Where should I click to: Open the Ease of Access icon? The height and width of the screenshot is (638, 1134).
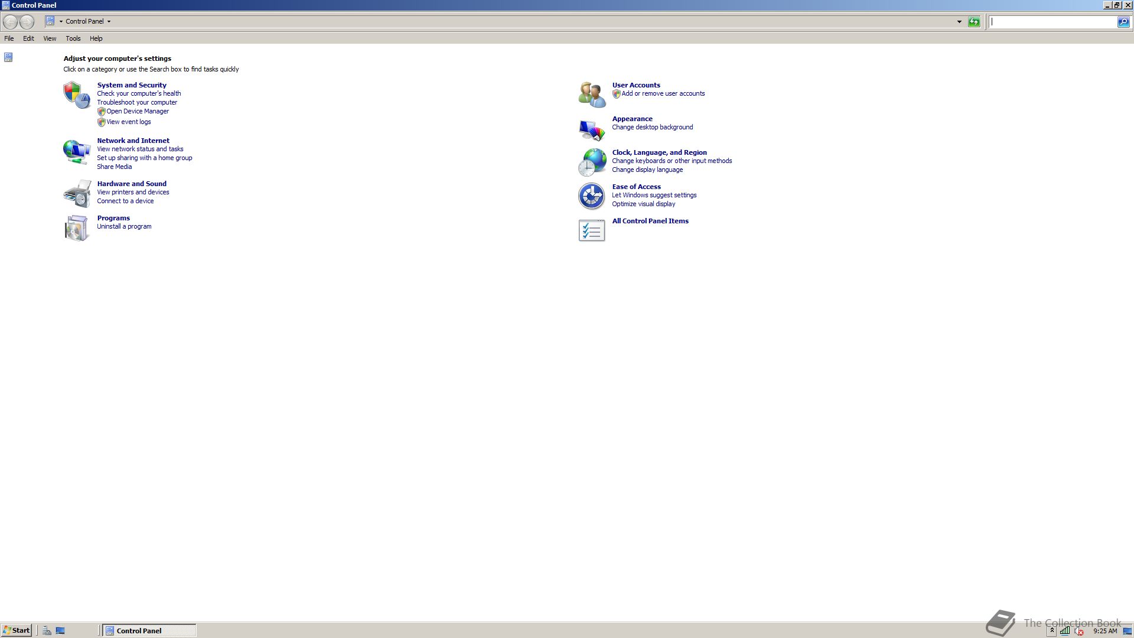click(592, 196)
